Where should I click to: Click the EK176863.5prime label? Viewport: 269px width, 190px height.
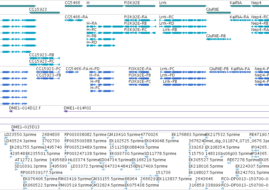188,135
